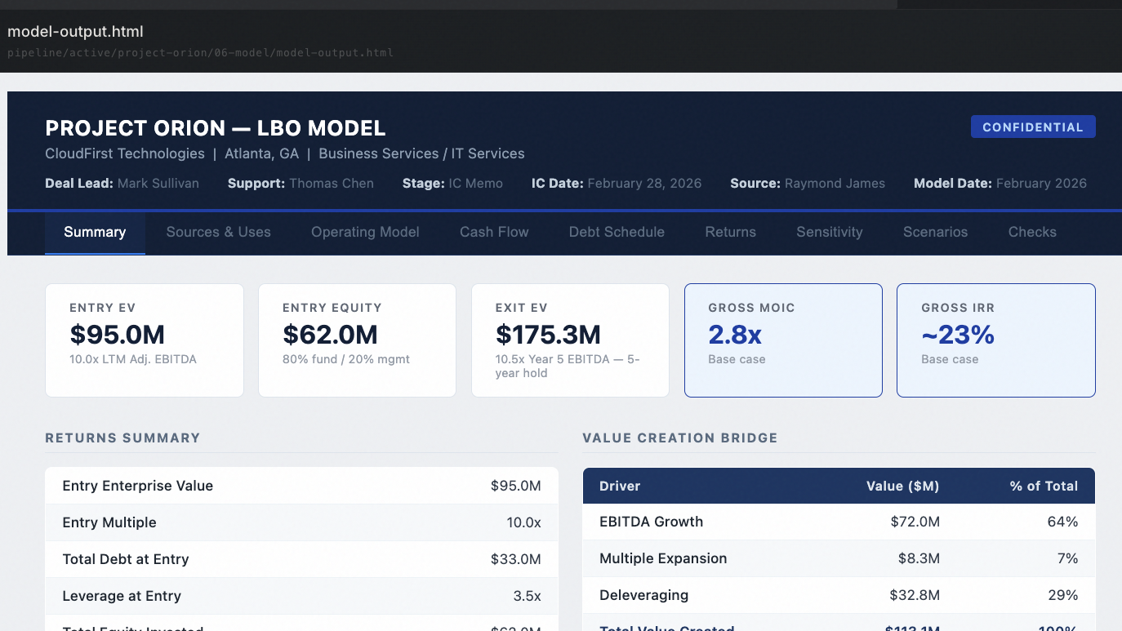This screenshot has height=631, width=1122.
Task: Click the EBITDA Growth row in bridge table
Action: point(839,522)
